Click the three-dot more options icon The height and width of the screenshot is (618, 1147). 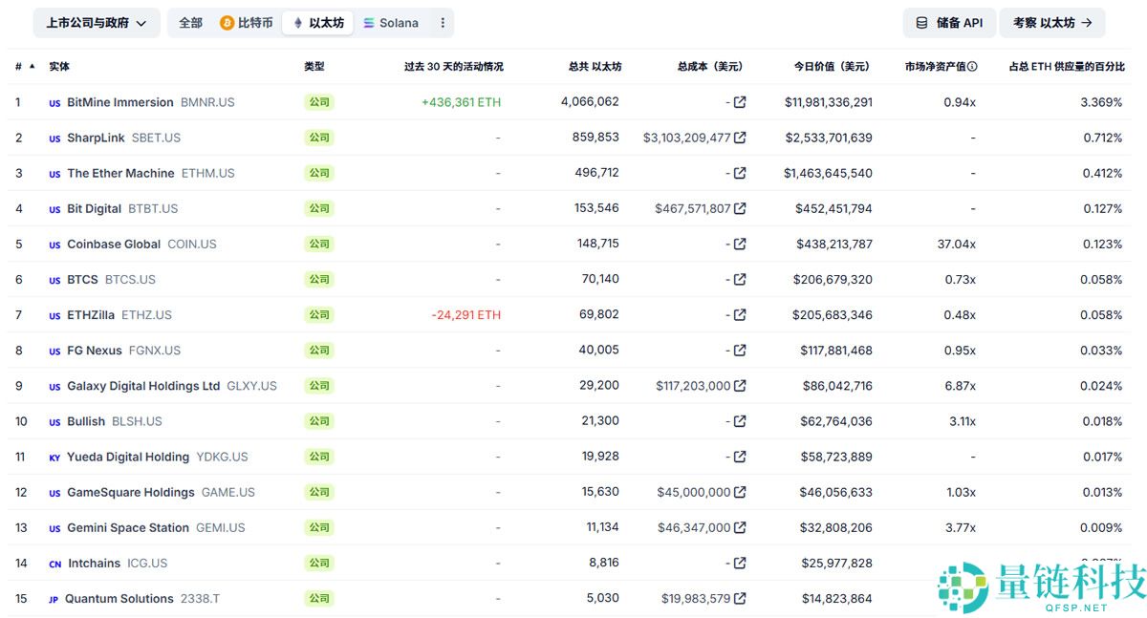443,23
